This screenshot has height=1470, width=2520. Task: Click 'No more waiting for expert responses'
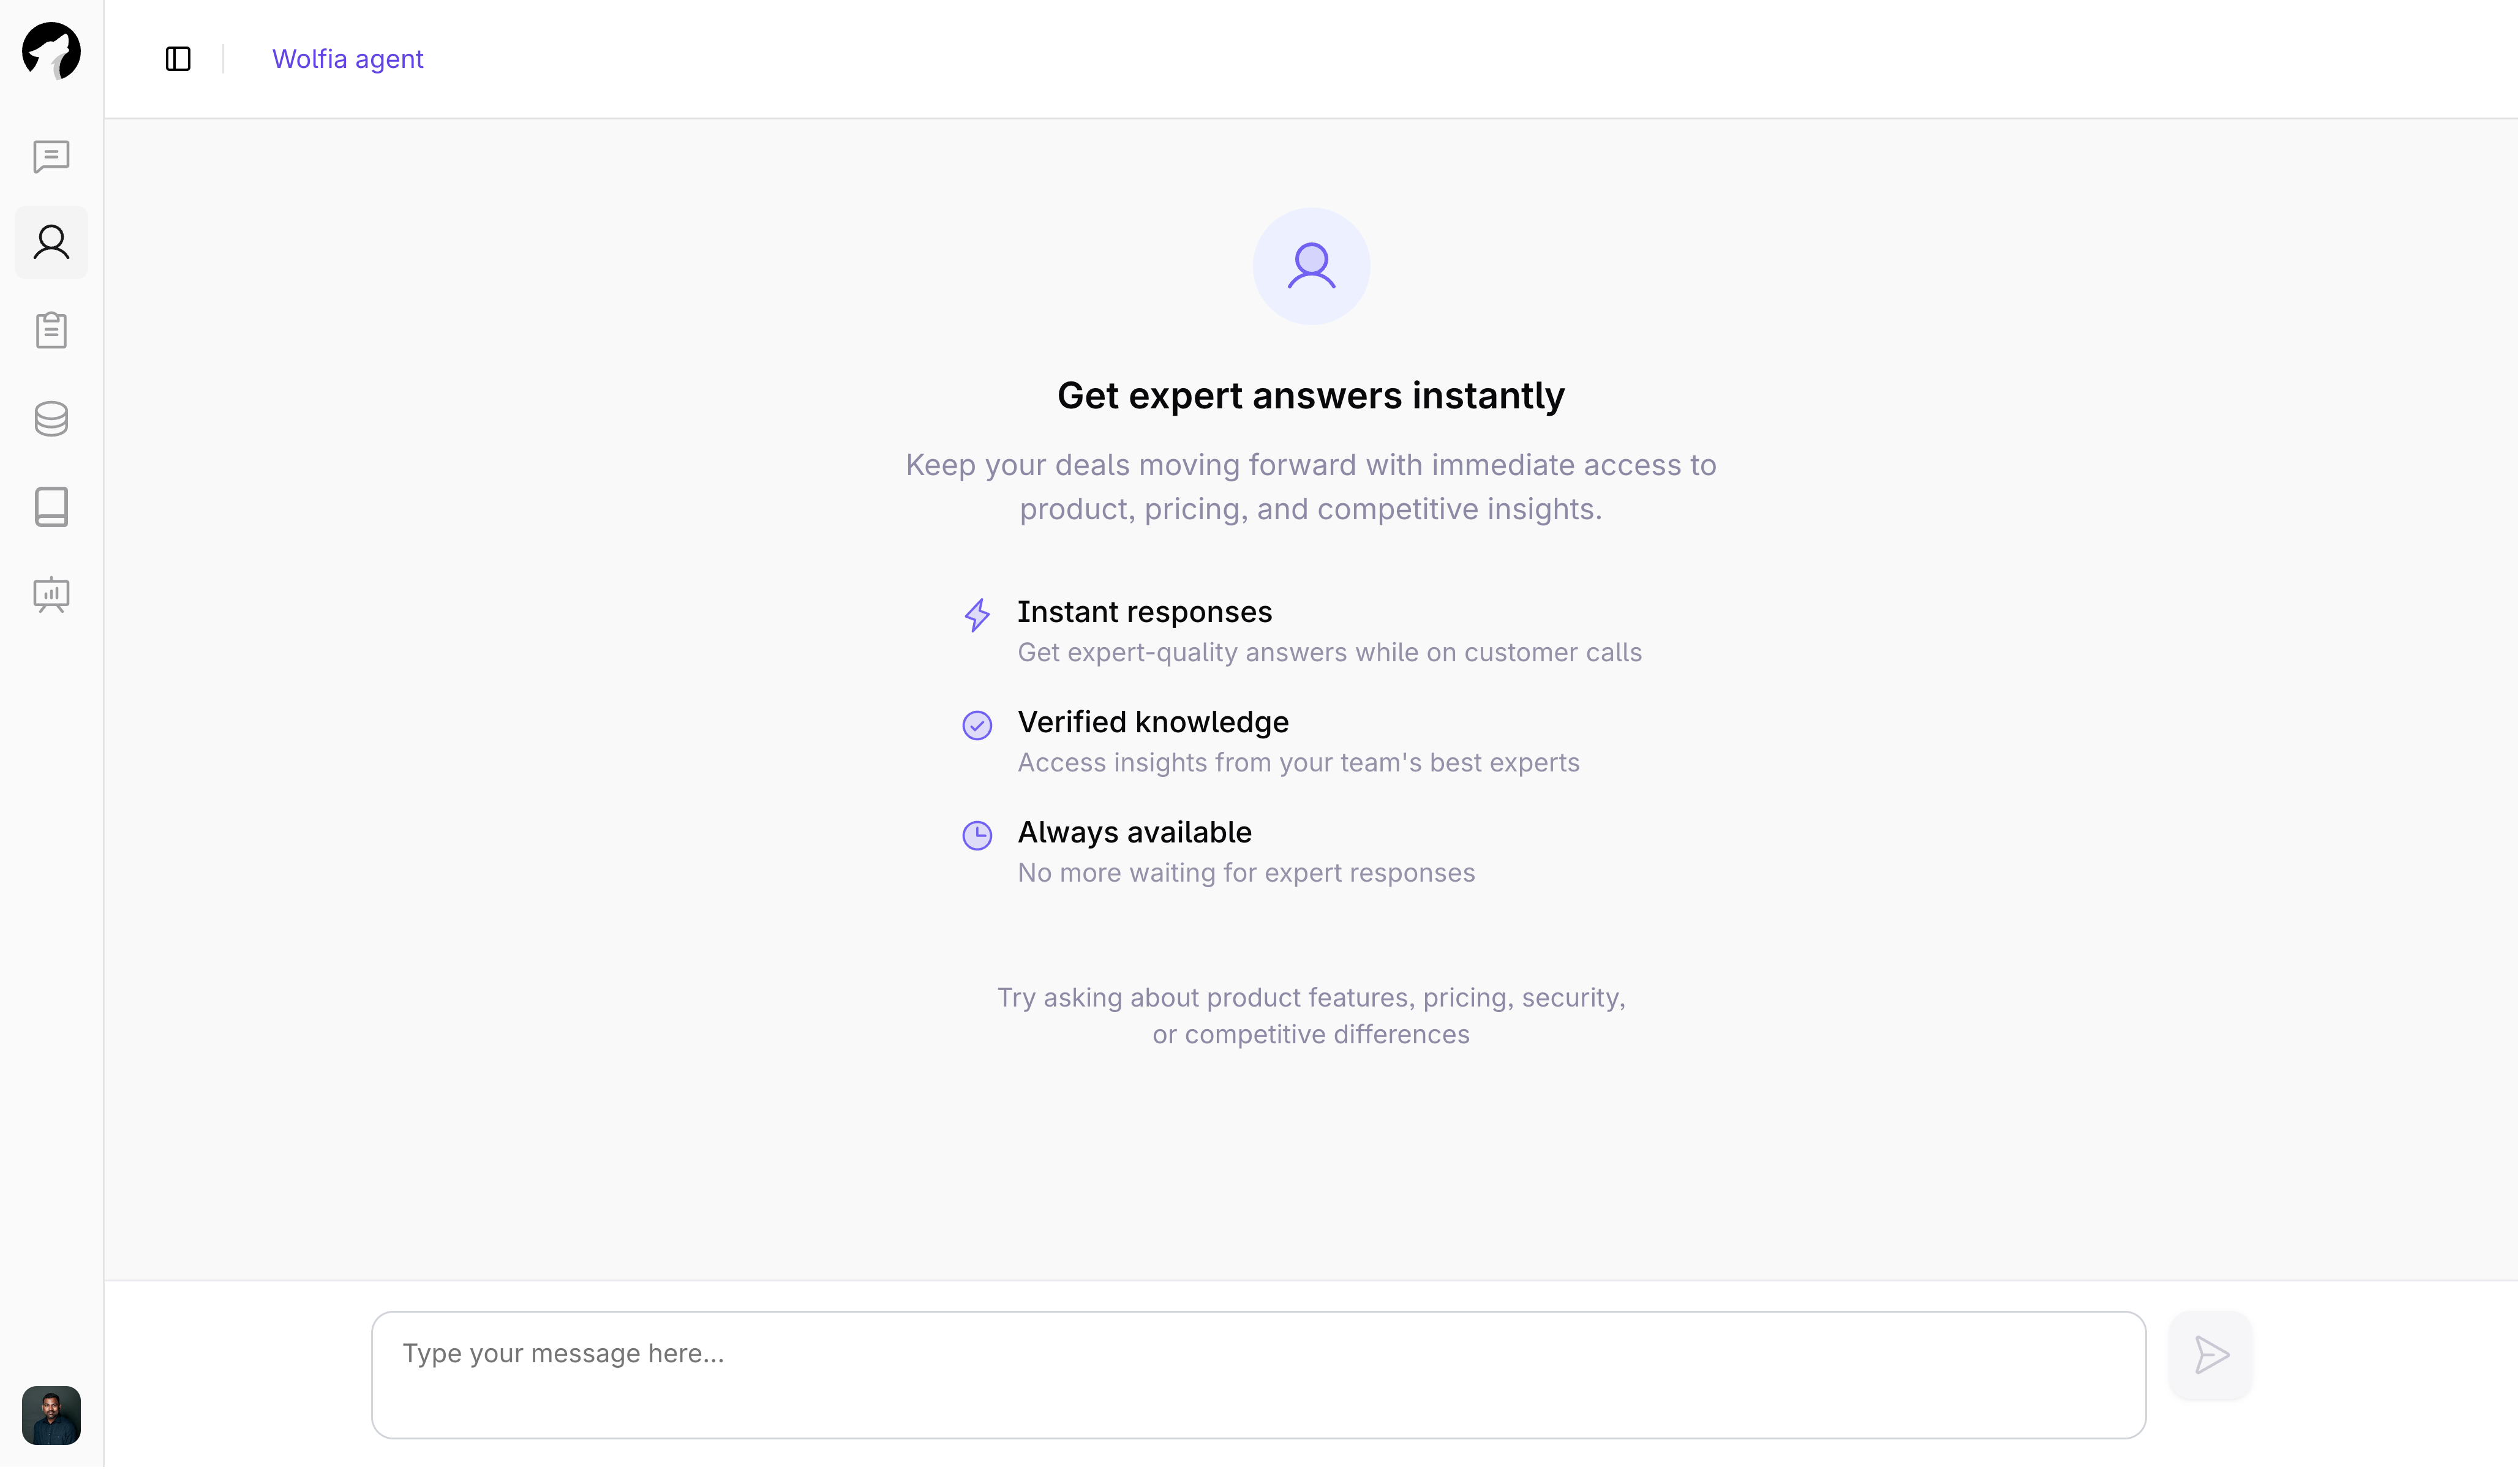(x=1246, y=872)
